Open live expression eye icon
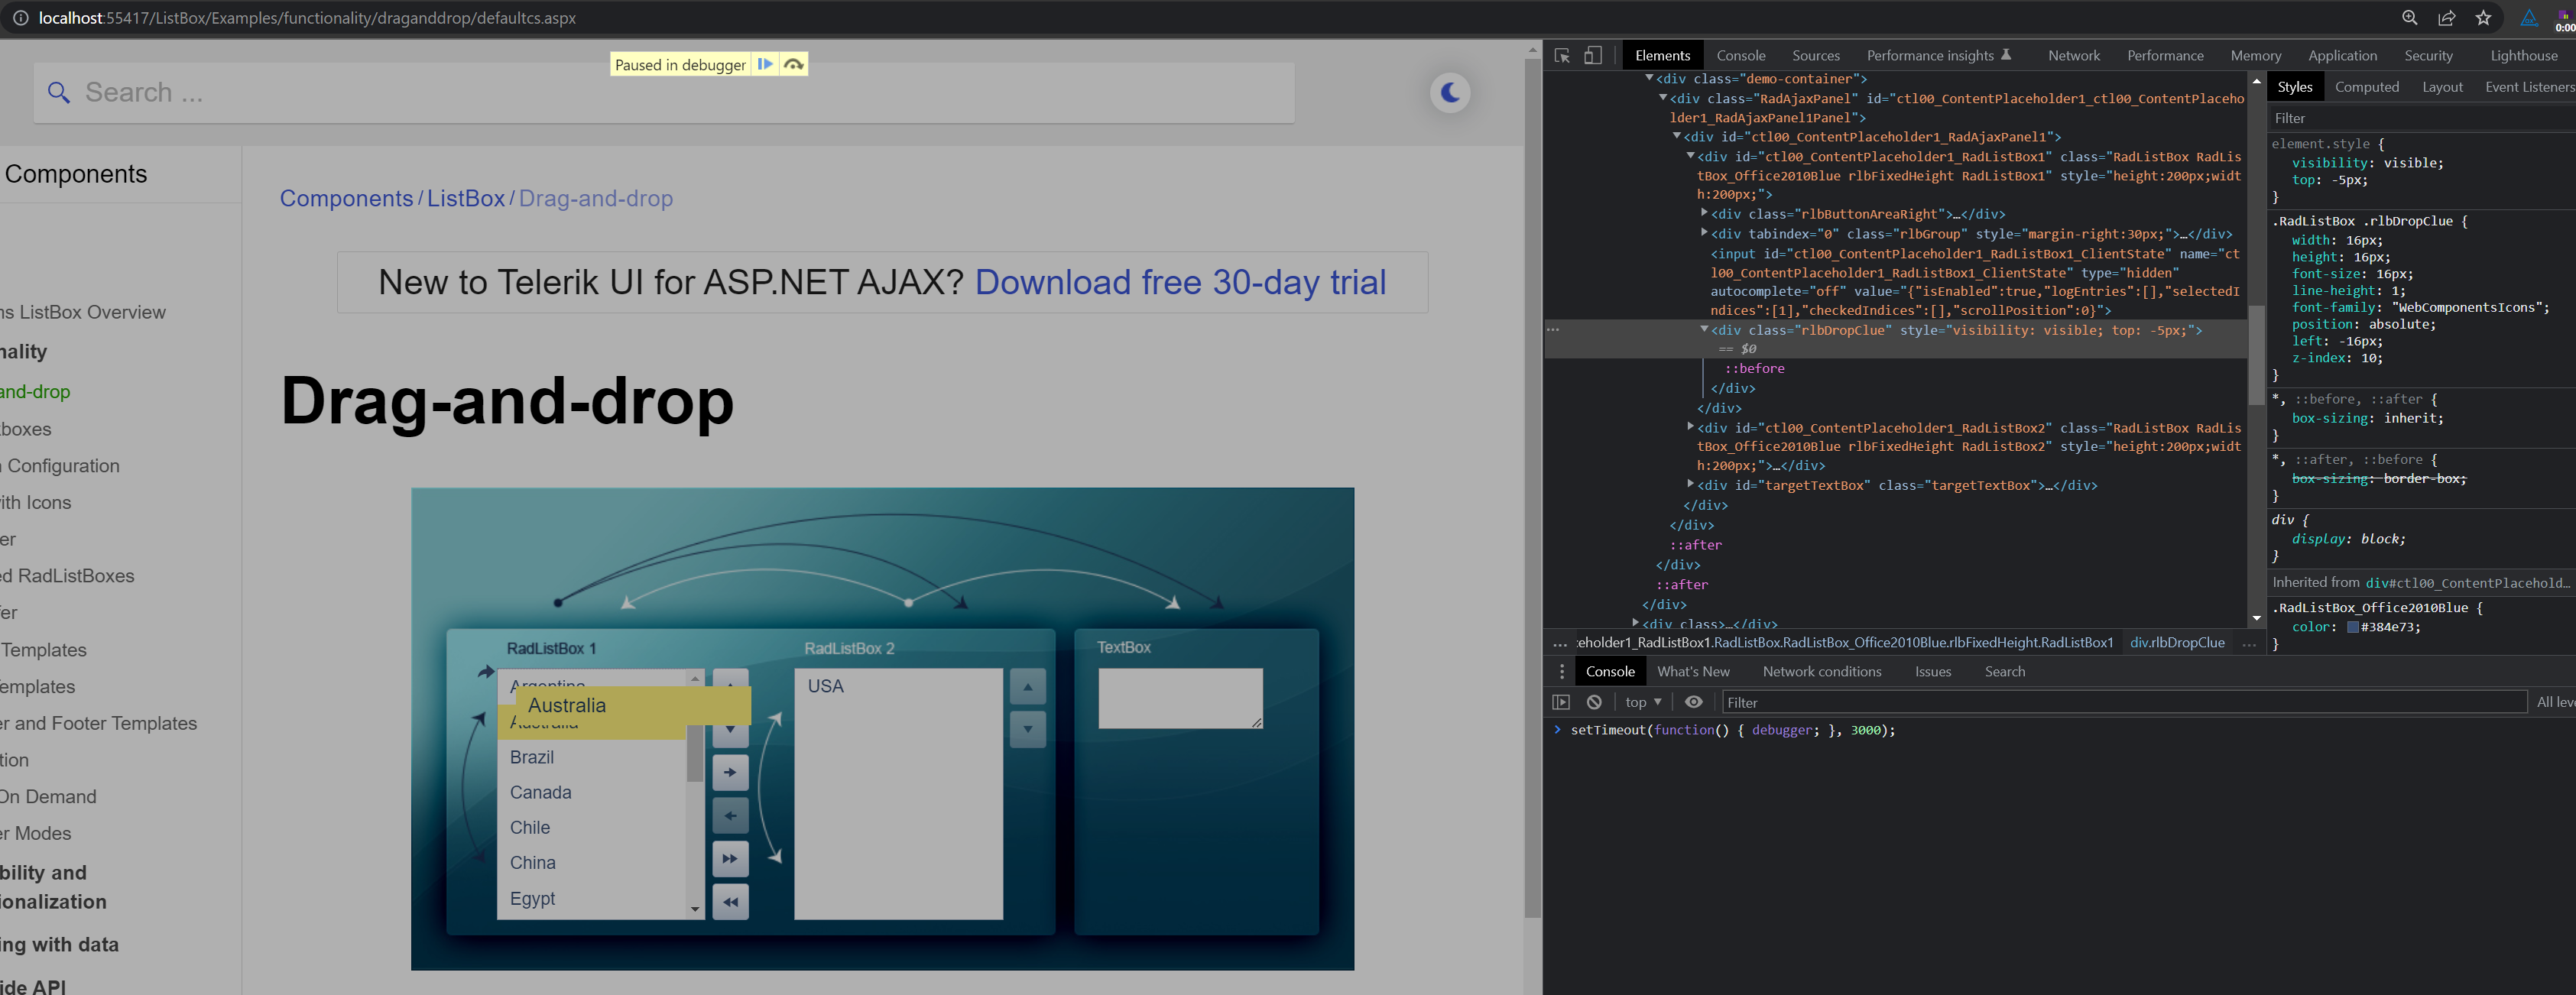 (x=1693, y=702)
